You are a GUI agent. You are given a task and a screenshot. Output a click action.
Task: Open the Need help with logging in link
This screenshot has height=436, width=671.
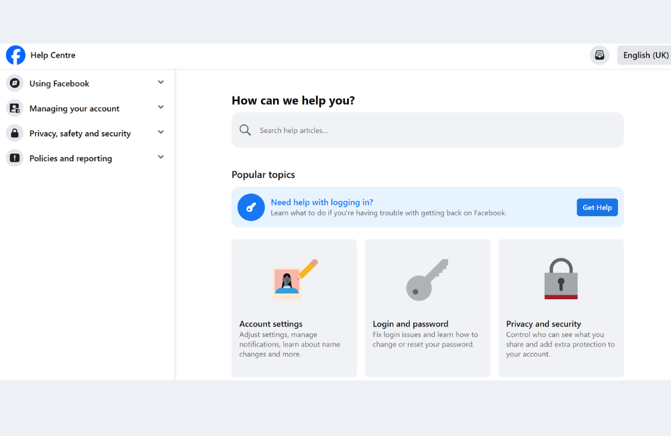tap(321, 202)
